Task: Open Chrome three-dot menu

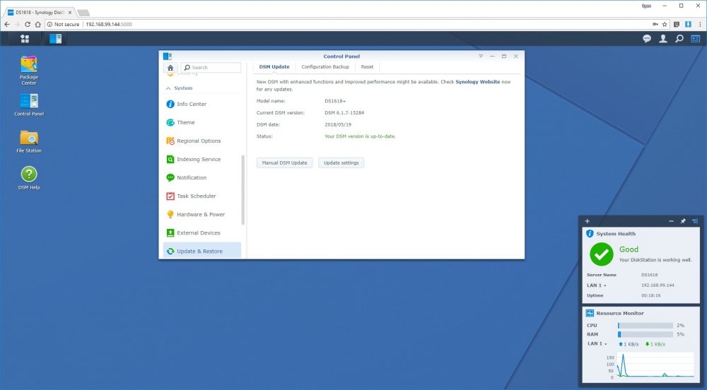Action: point(700,24)
